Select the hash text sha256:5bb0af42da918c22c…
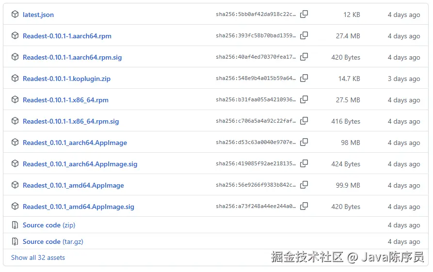This screenshot has width=433, height=272. click(256, 14)
